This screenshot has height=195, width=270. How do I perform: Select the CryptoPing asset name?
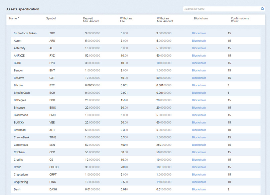(x=21, y=182)
